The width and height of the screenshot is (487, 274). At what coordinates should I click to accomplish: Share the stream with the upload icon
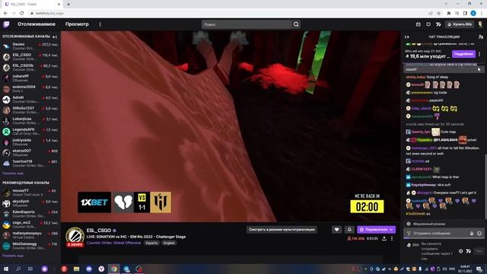pyautogui.click(x=384, y=238)
